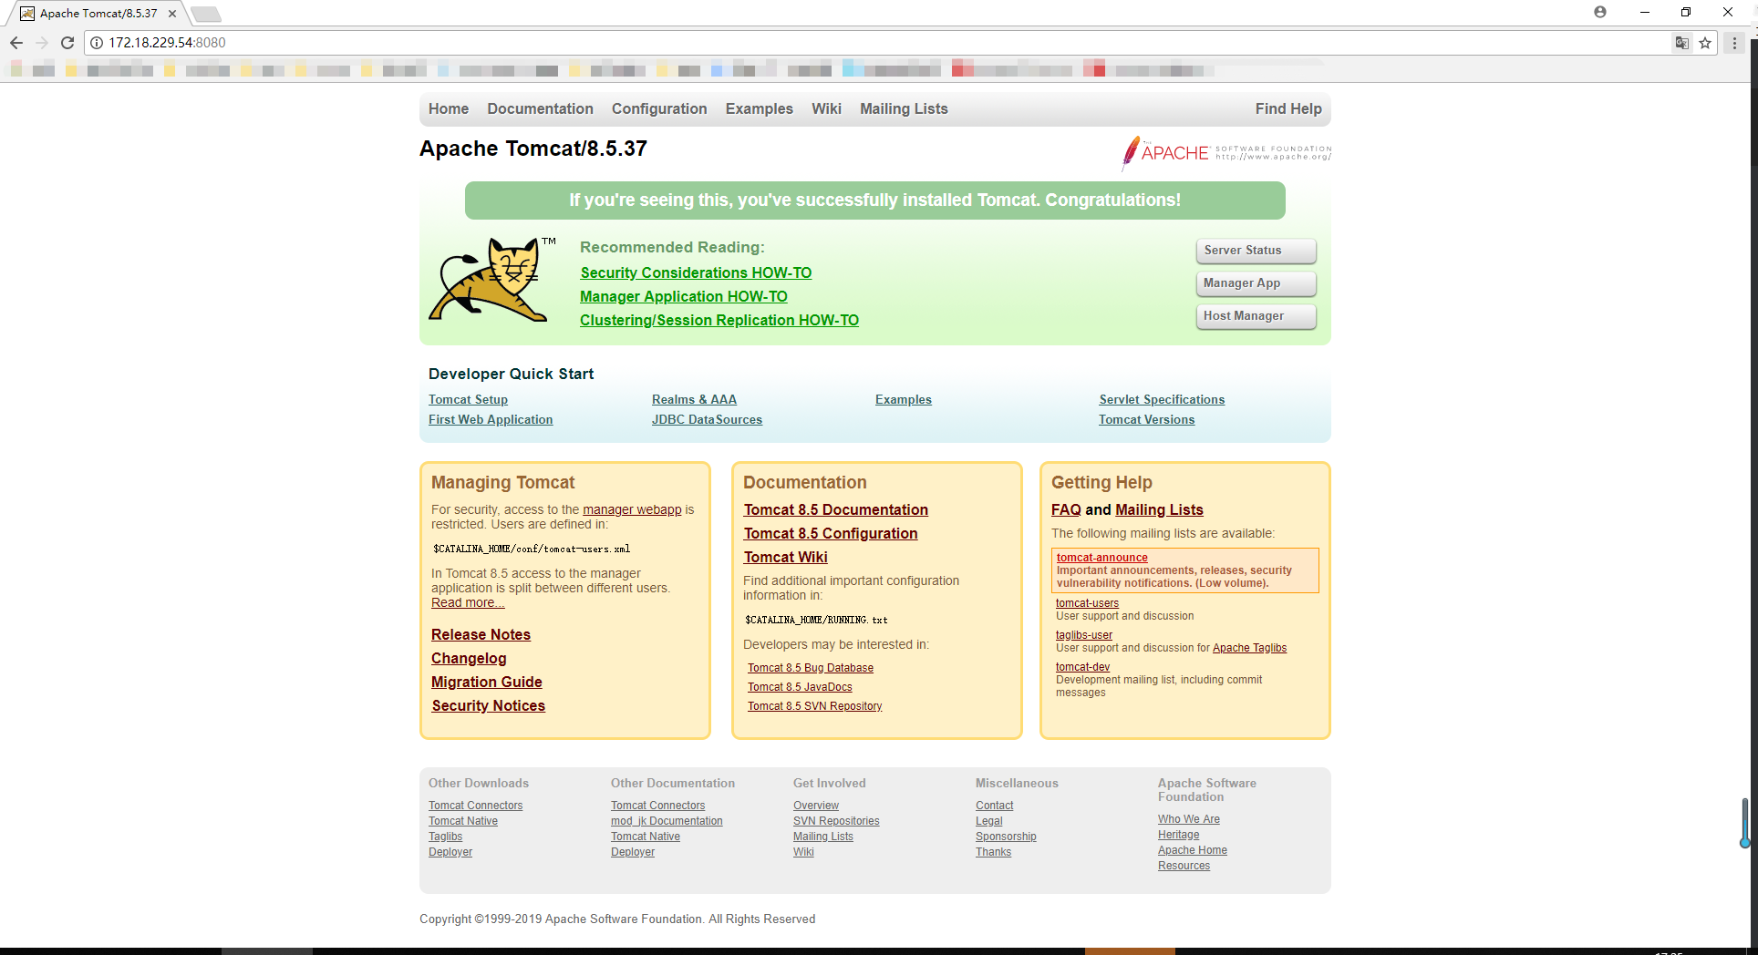Open Changelog link
Viewport: 1758px width, 955px height.
(x=469, y=658)
